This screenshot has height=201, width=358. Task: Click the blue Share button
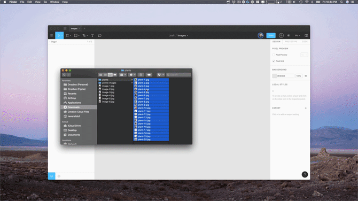pos(271,35)
